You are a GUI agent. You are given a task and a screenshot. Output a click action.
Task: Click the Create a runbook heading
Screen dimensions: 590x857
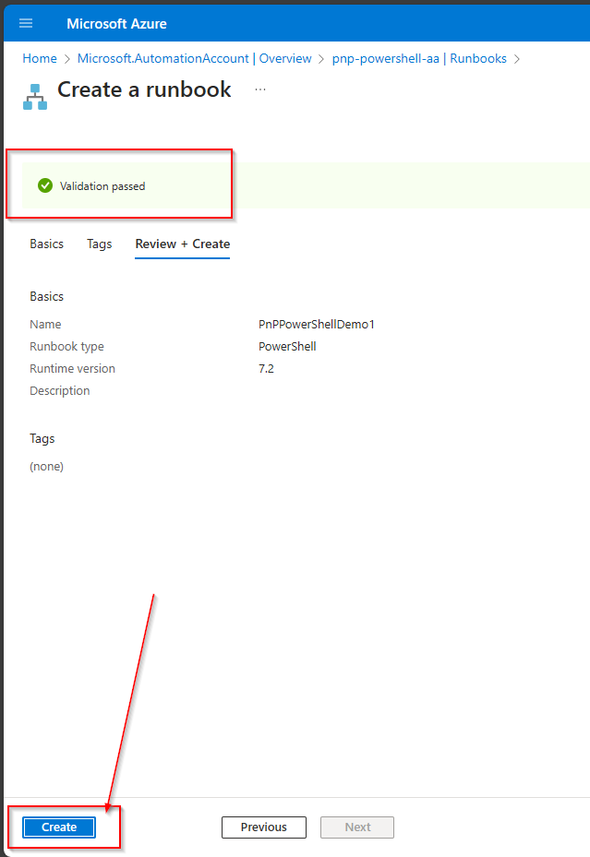144,89
